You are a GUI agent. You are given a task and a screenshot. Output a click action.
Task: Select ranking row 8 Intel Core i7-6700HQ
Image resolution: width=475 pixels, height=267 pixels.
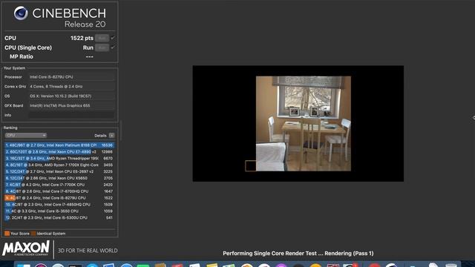(x=59, y=191)
